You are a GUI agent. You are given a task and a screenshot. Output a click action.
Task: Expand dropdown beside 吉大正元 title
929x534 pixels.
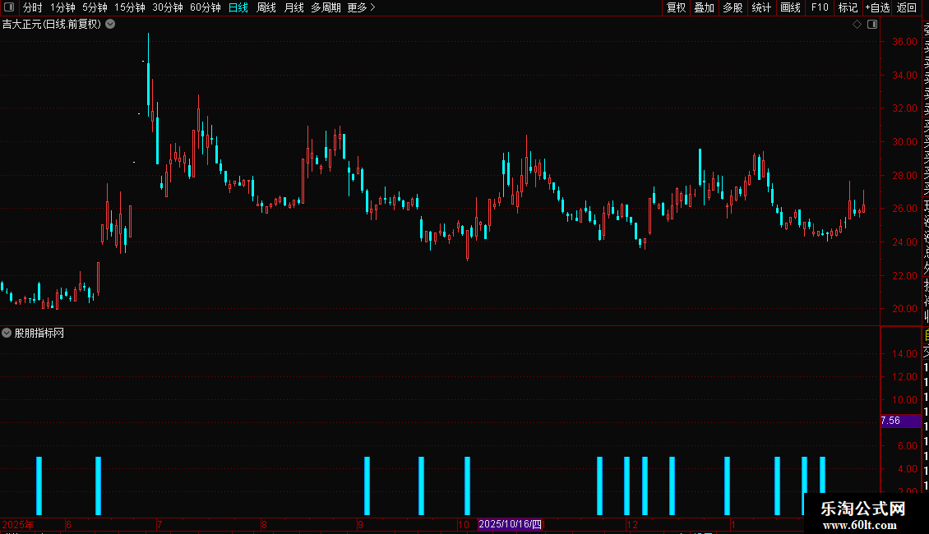point(110,25)
